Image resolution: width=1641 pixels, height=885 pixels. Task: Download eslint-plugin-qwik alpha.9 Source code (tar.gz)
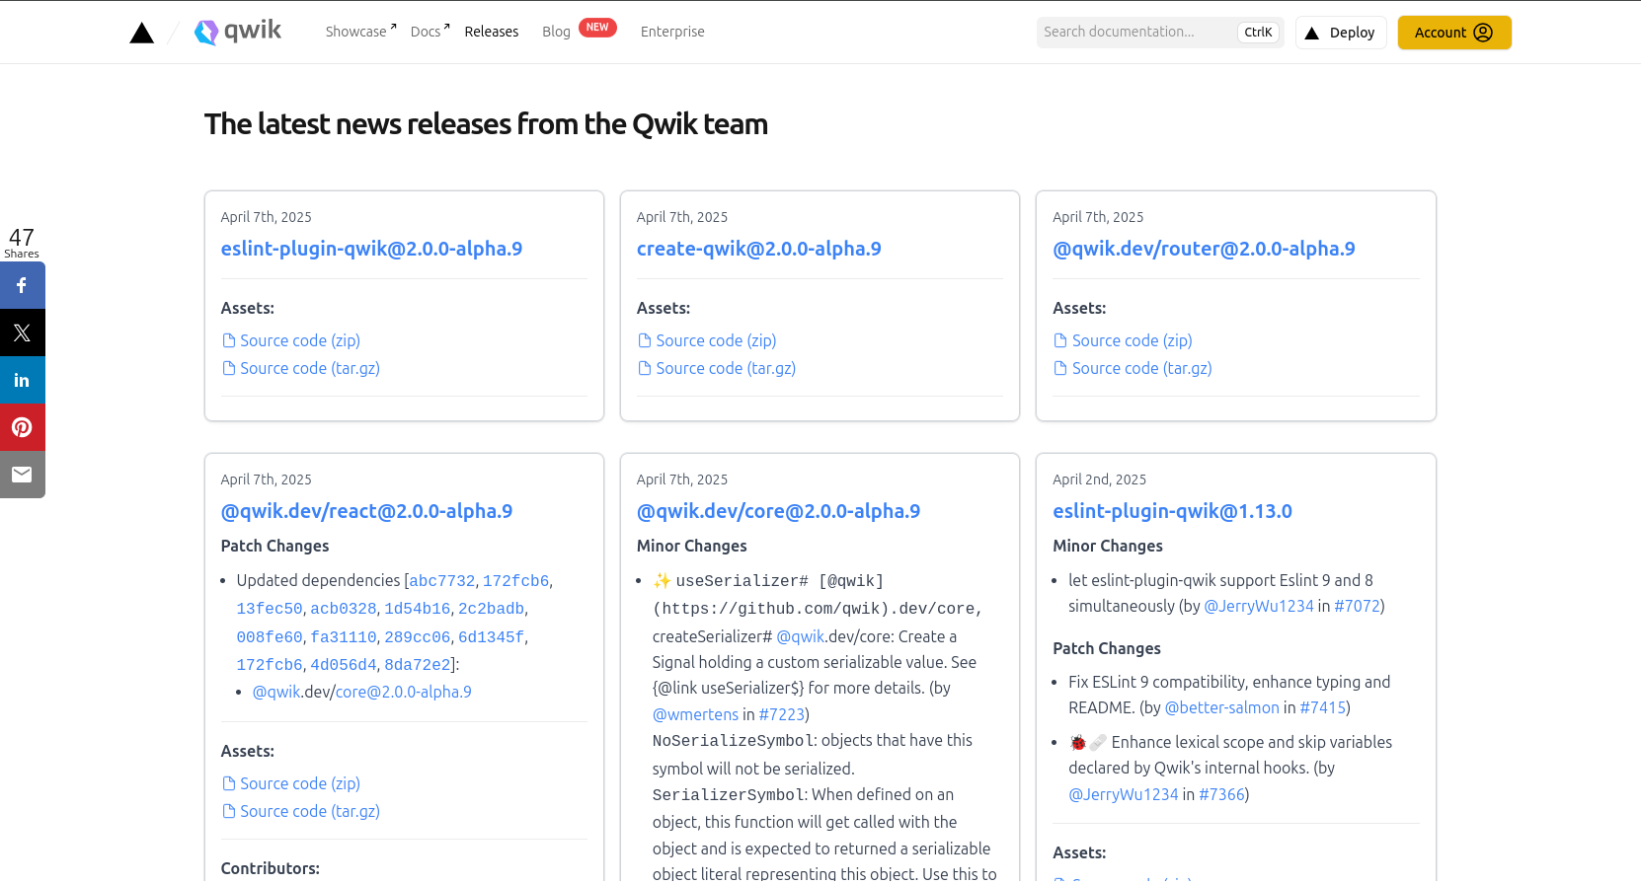point(310,368)
